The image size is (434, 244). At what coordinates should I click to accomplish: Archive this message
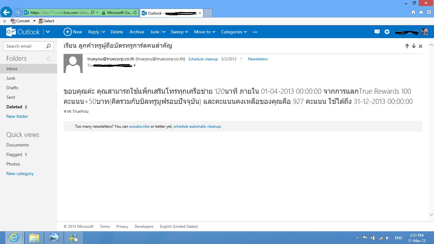tap(137, 32)
